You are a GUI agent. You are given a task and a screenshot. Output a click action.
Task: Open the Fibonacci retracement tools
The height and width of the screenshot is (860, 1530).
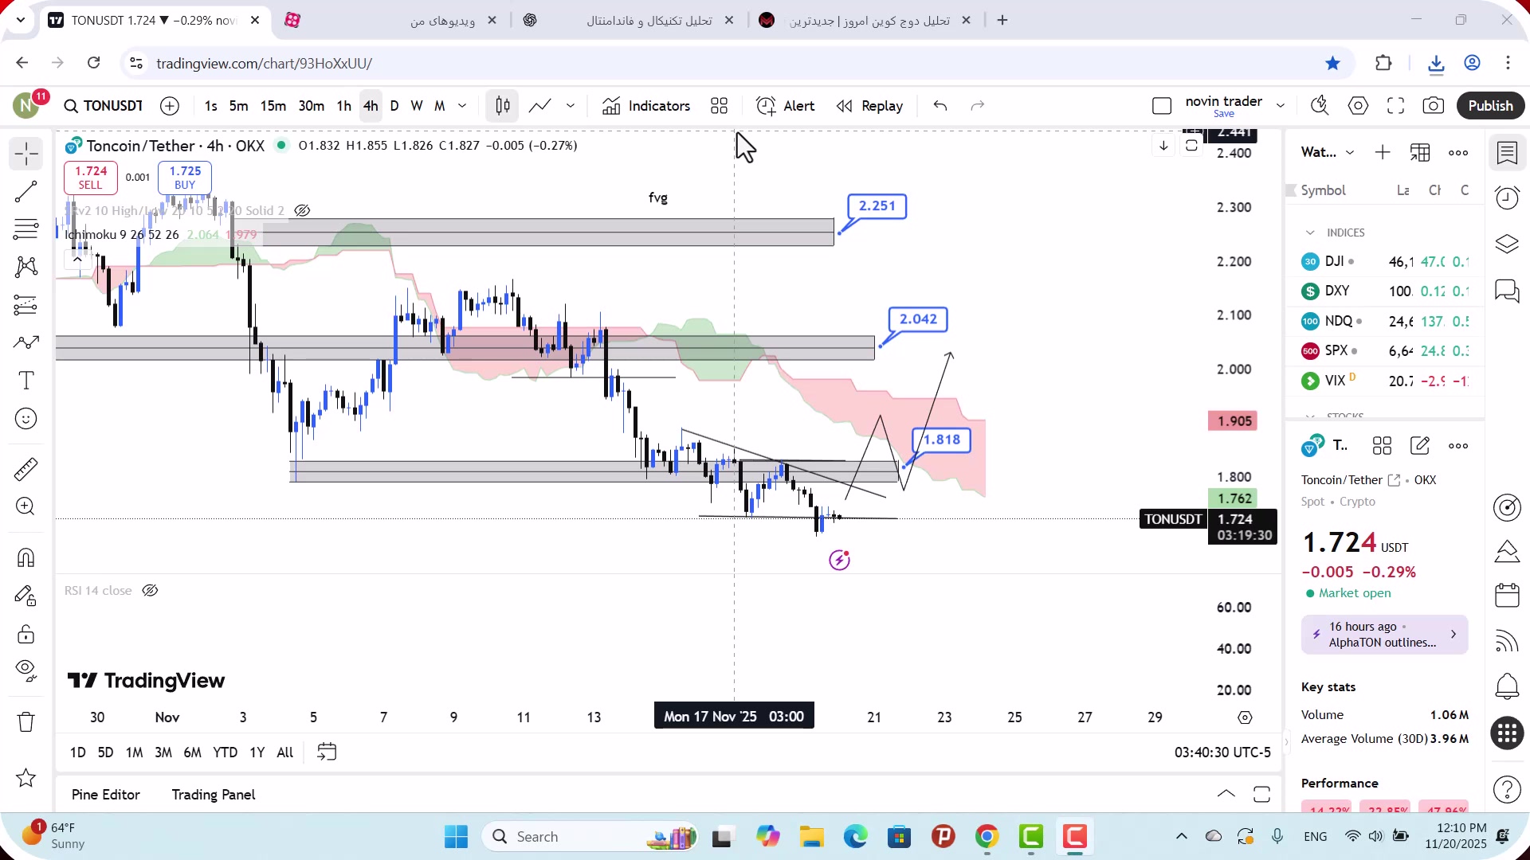click(26, 229)
